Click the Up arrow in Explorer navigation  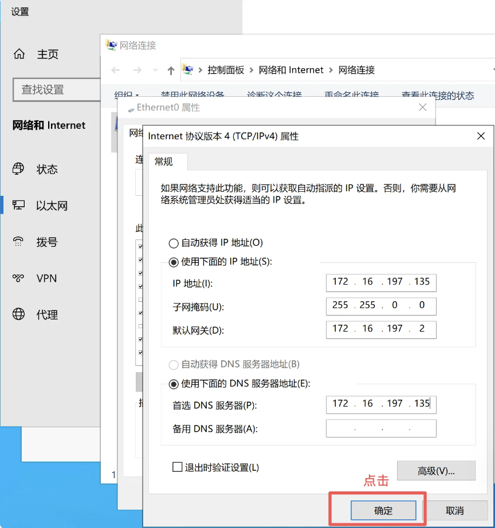pos(171,70)
